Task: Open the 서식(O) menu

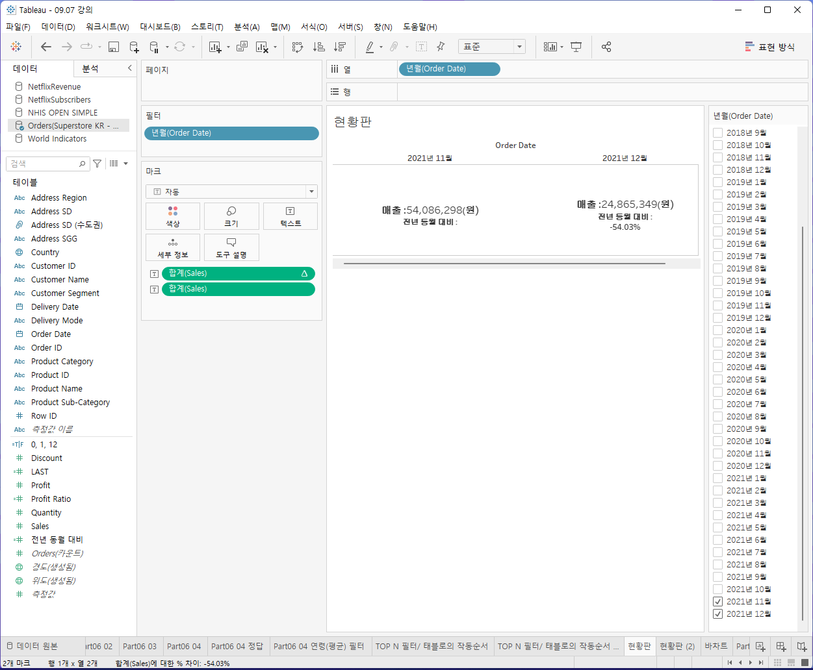Action: (314, 27)
